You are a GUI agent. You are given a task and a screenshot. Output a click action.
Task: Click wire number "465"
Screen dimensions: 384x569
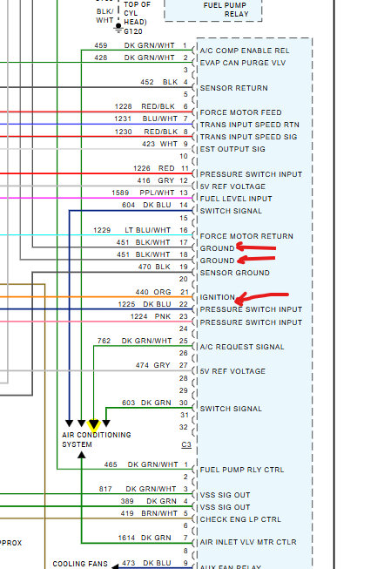(111, 464)
